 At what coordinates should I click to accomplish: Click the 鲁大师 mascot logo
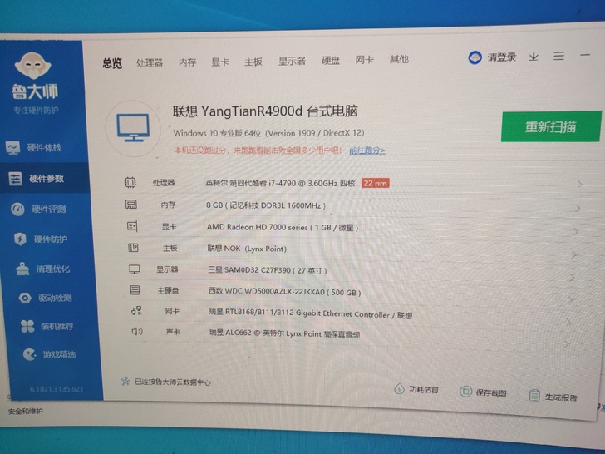(32, 66)
